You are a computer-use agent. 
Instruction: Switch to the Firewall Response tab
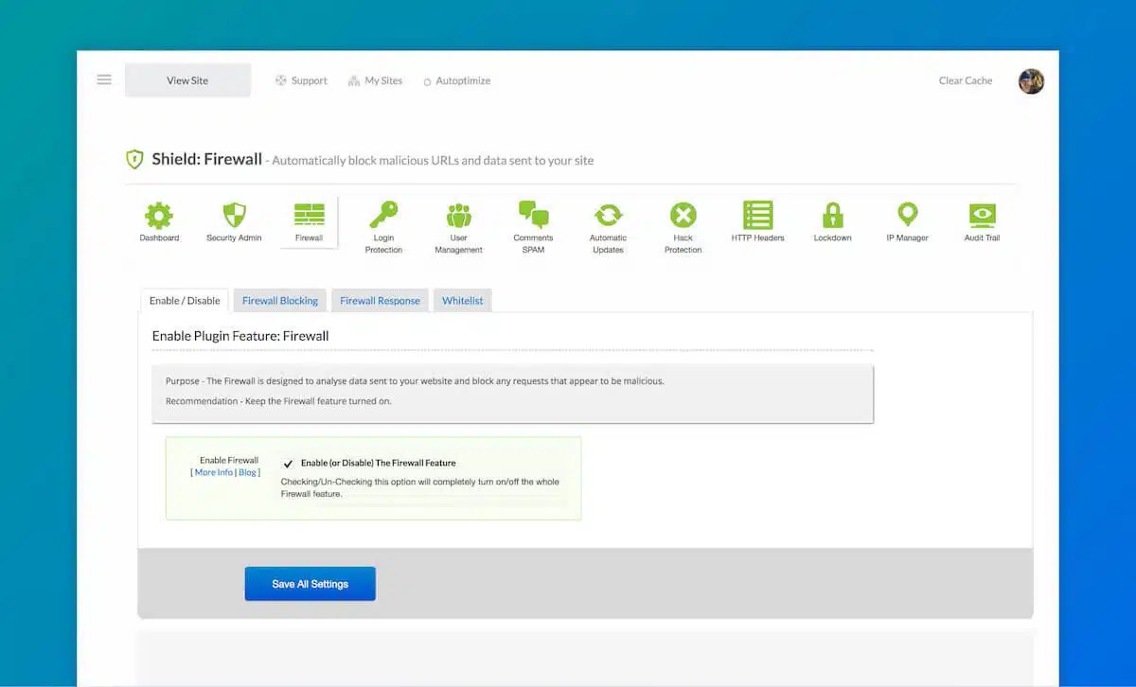click(x=380, y=300)
